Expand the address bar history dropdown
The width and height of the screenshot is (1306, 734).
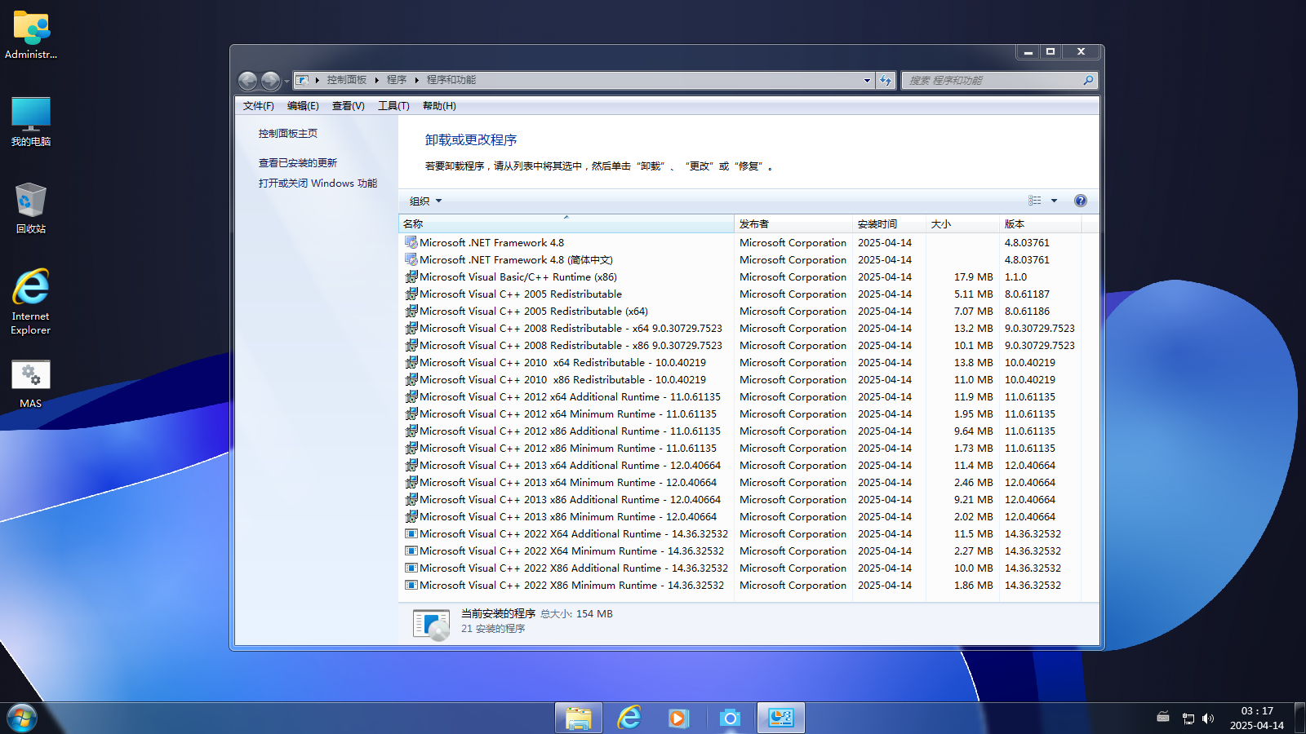click(867, 80)
